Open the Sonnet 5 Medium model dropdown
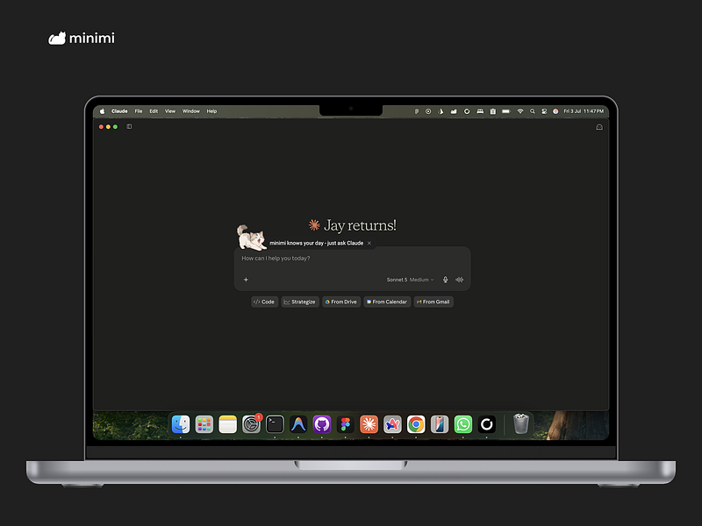This screenshot has width=702, height=526. pos(410,280)
